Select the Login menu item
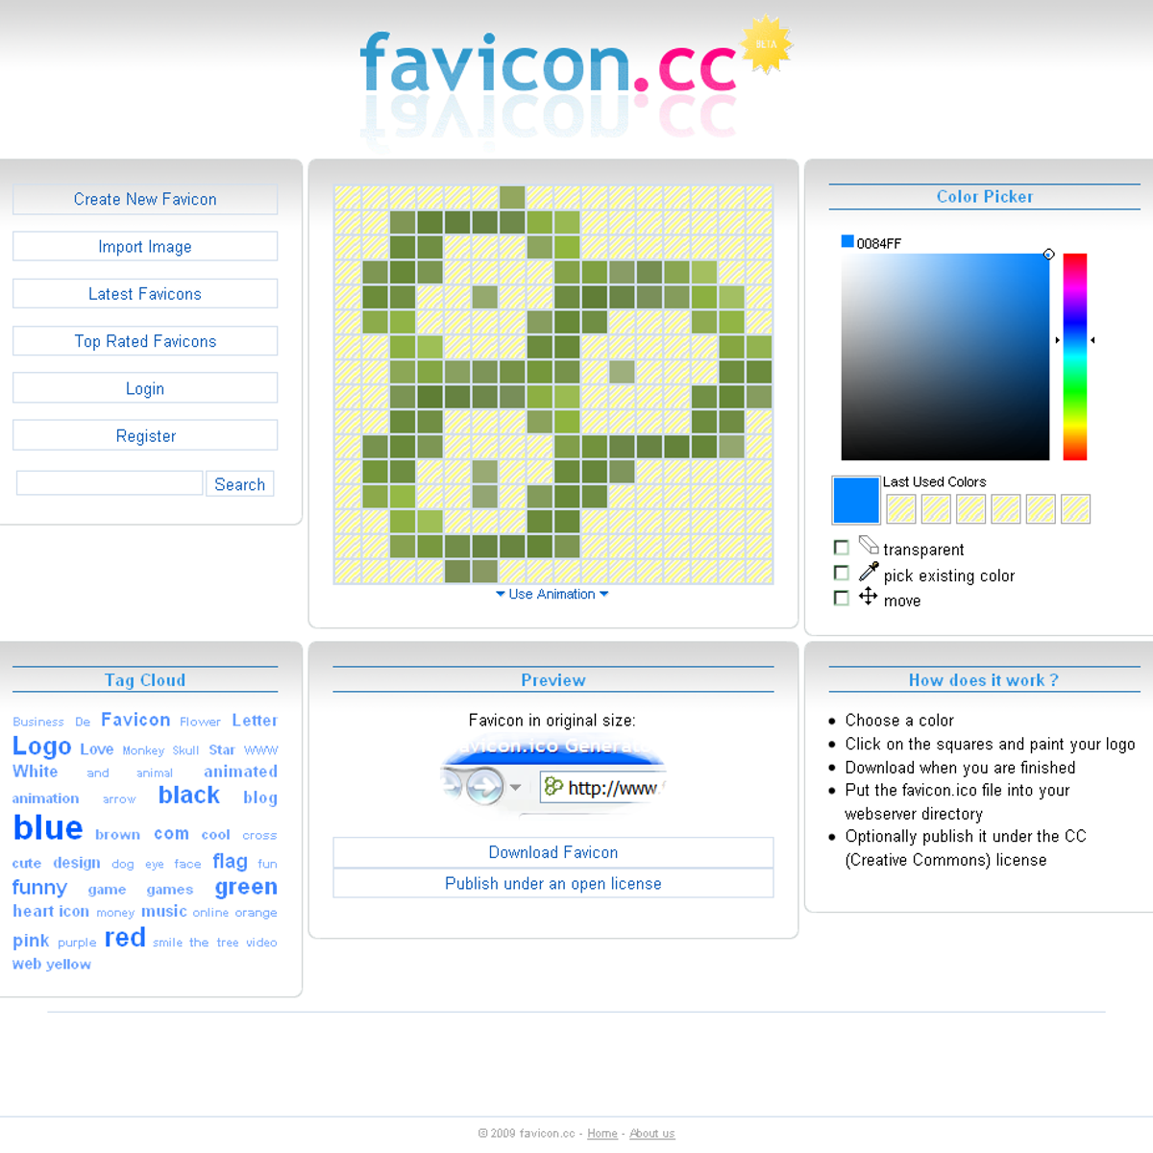The height and width of the screenshot is (1153, 1153). click(x=145, y=388)
